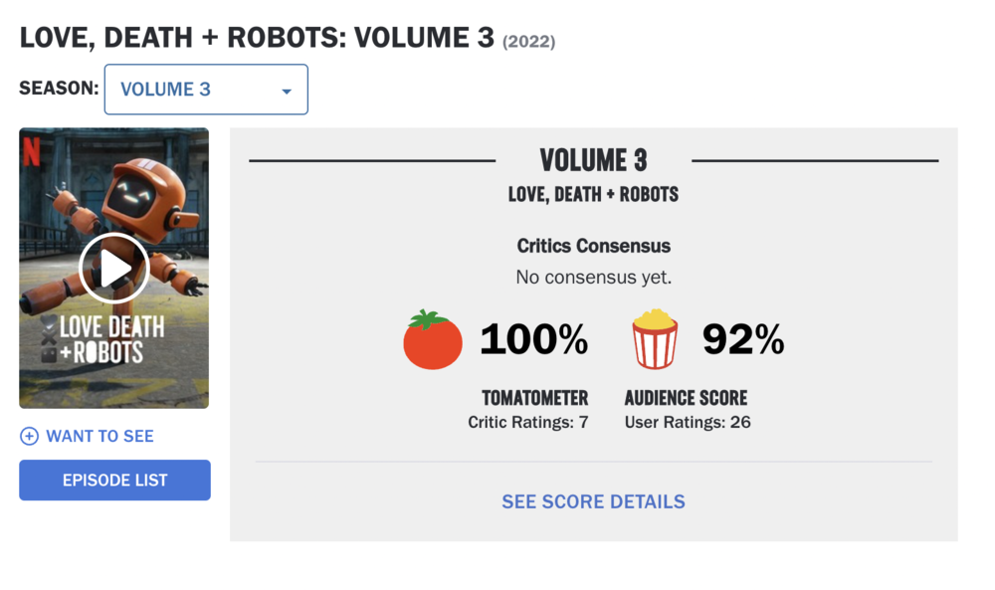
Task: Click the popcorn bucket audience icon
Action: 655,338
